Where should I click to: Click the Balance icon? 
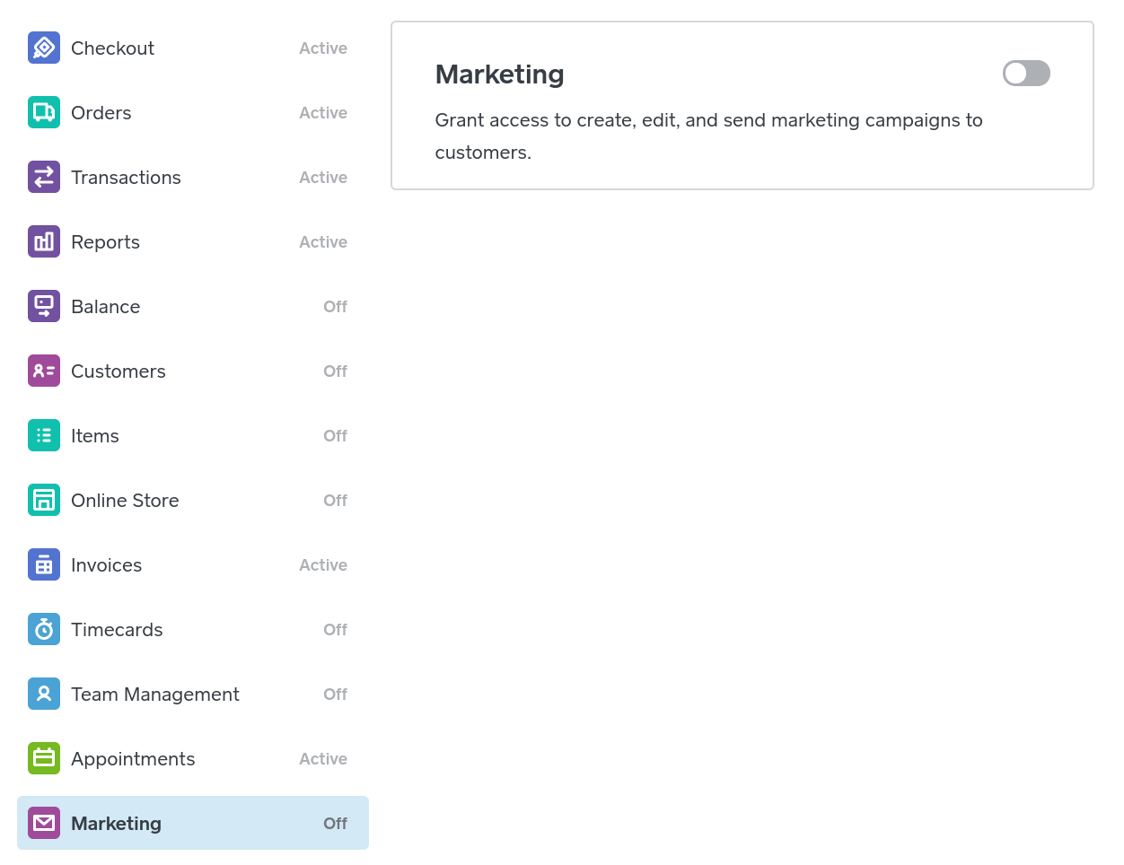[x=44, y=306]
